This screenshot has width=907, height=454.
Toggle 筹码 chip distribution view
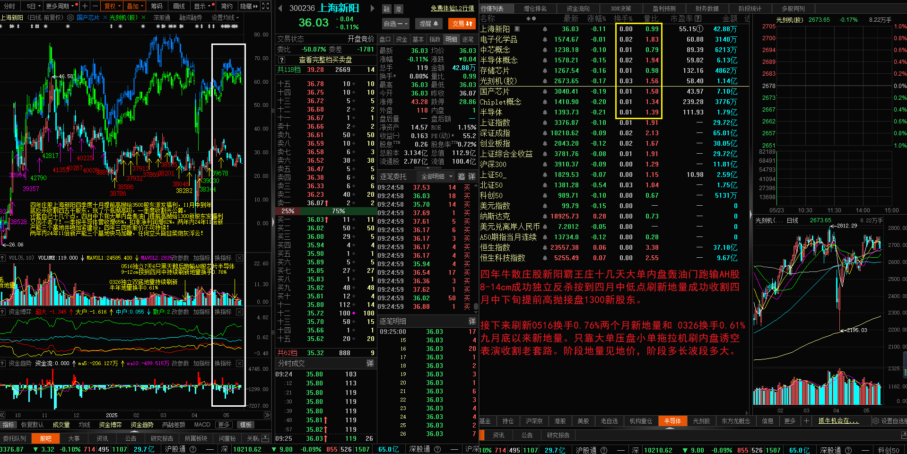pos(157,6)
